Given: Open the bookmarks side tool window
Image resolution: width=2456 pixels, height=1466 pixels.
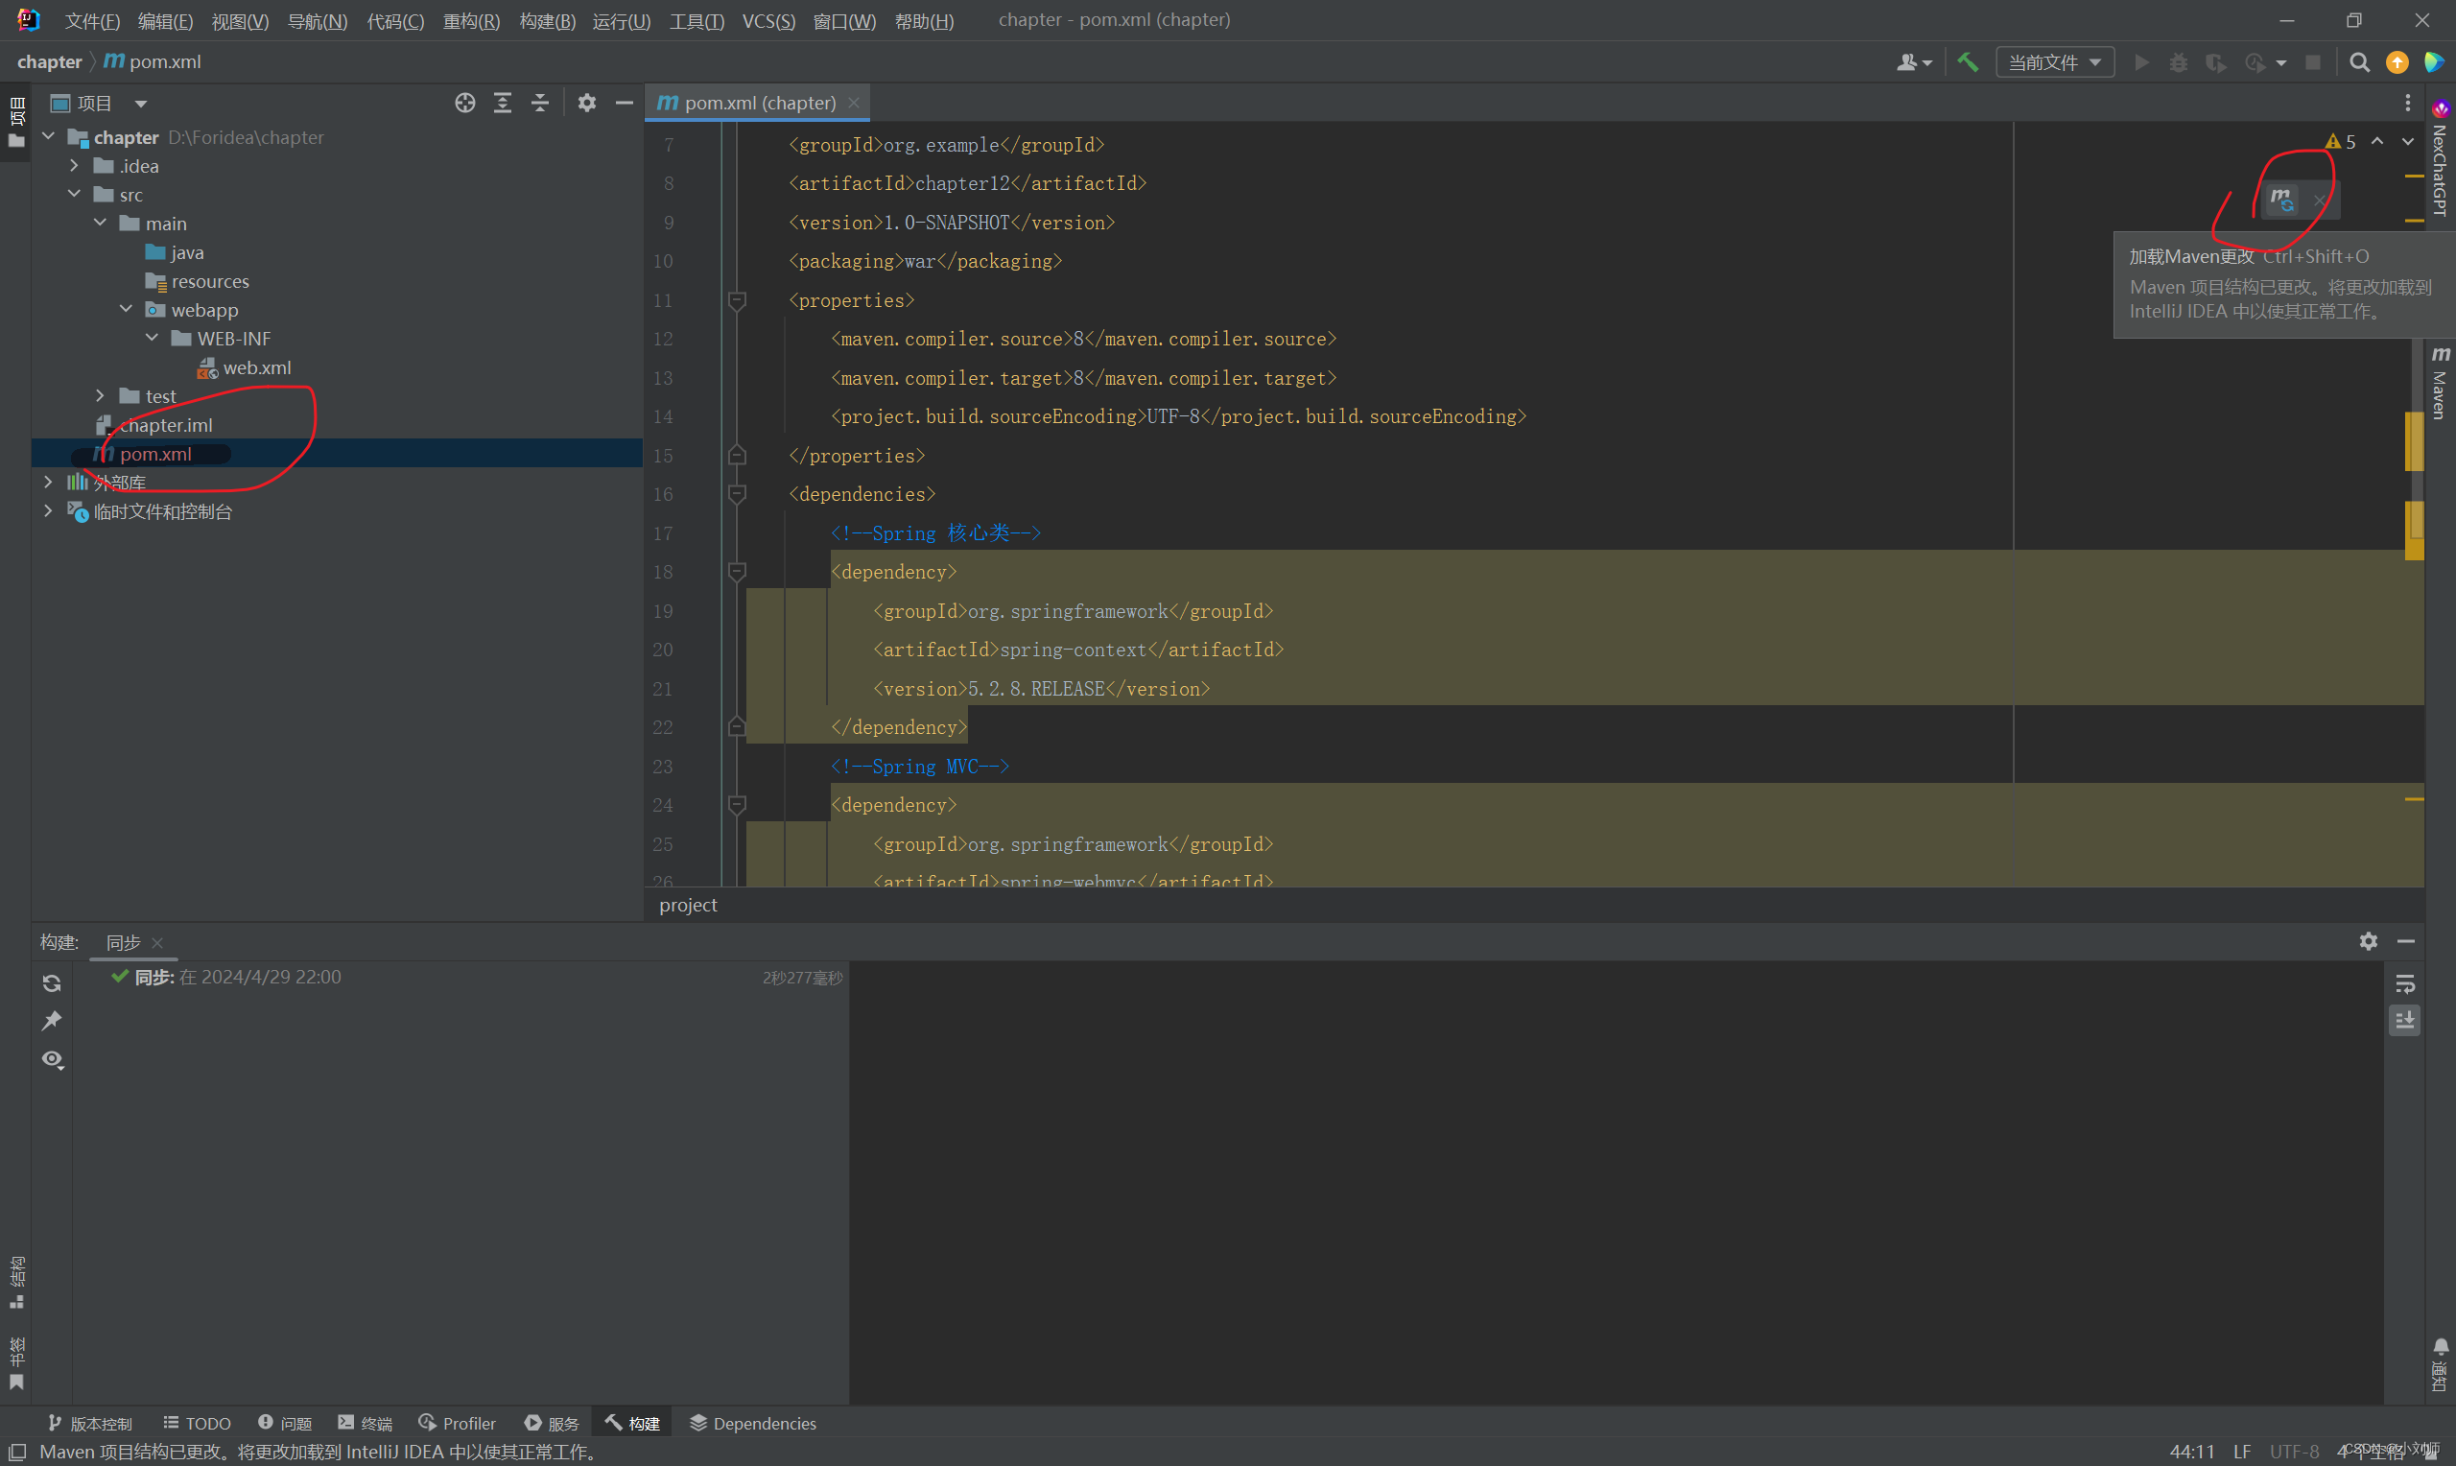Looking at the screenshot, I should tap(16, 1363).
